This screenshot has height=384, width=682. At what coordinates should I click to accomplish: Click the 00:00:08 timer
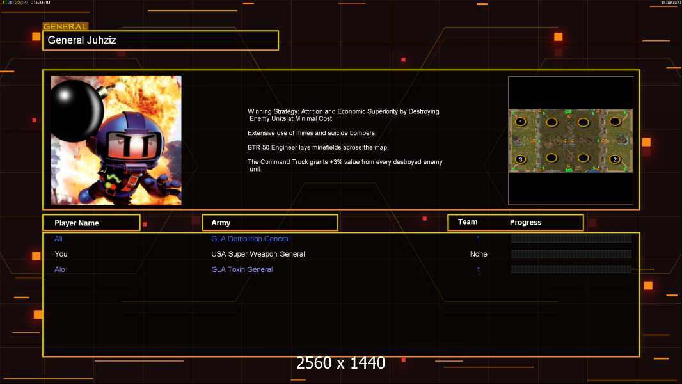tap(670, 3)
